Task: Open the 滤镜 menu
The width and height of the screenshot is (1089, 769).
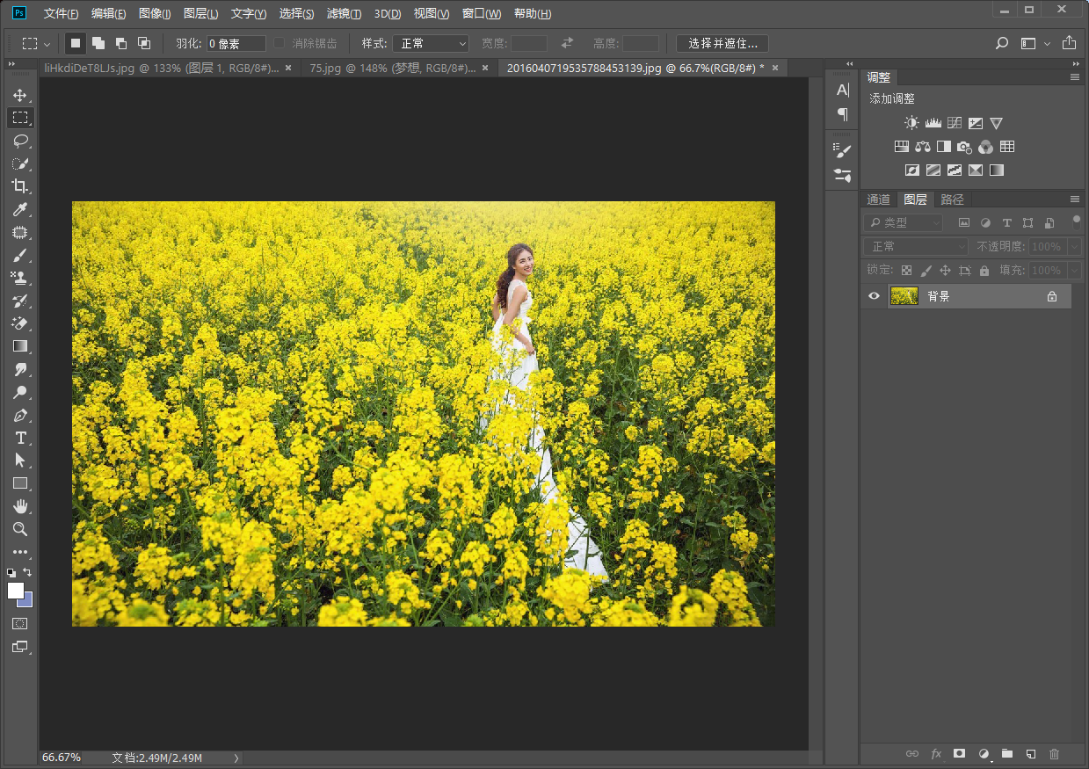Action: (x=343, y=14)
